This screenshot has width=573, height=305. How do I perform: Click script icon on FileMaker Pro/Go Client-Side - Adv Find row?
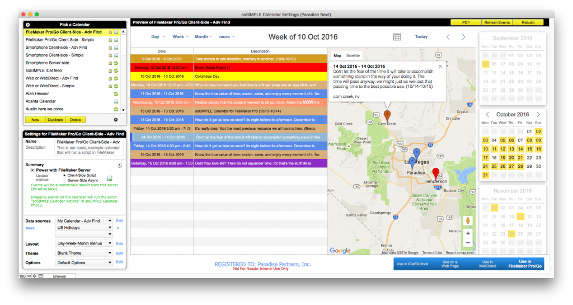point(116,32)
